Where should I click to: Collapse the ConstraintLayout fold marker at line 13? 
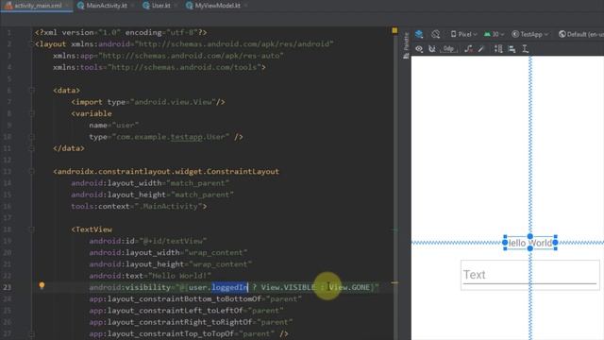coord(32,171)
